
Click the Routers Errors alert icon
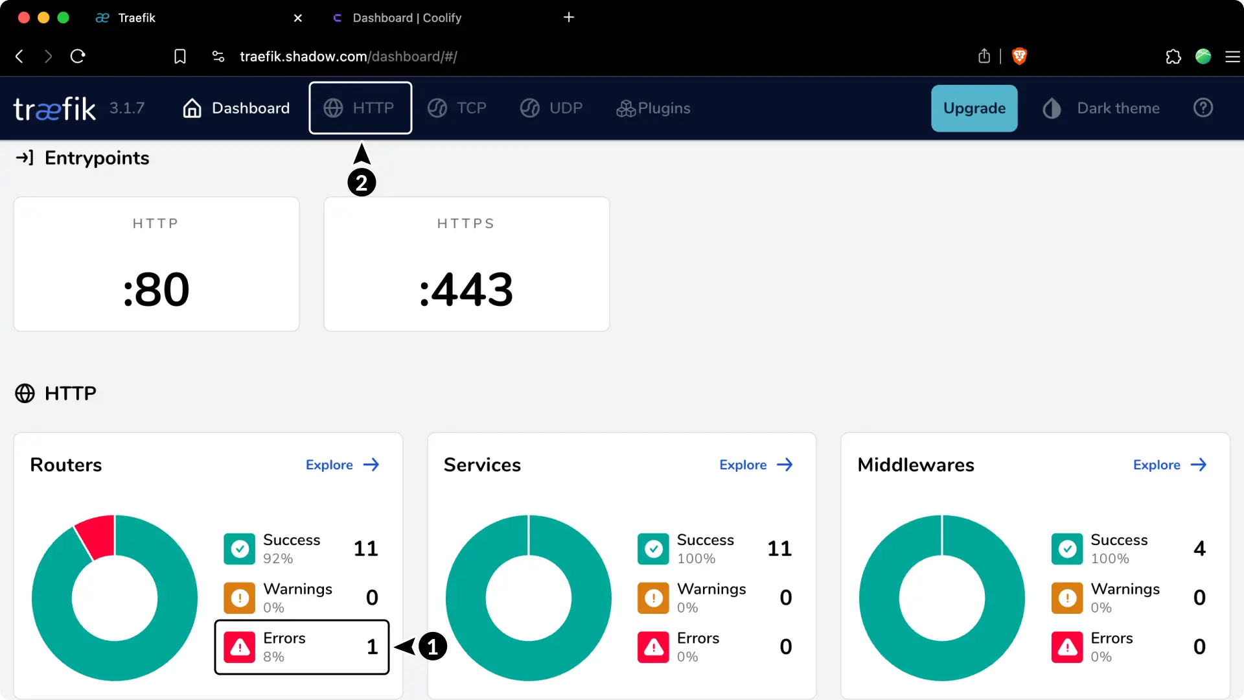(240, 647)
